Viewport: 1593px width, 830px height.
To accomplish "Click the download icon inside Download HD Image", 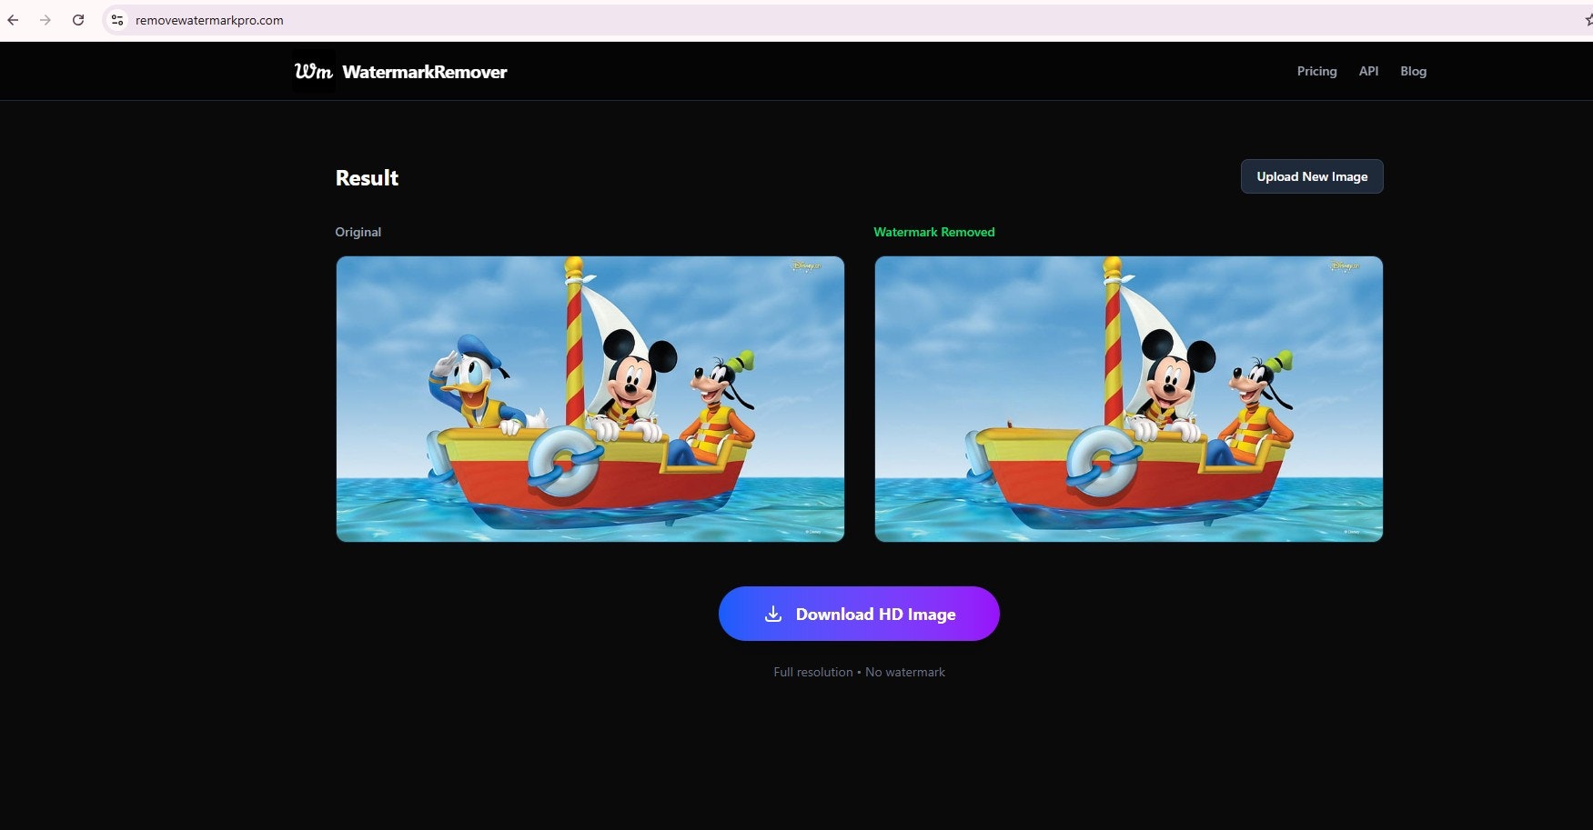I will (774, 614).
